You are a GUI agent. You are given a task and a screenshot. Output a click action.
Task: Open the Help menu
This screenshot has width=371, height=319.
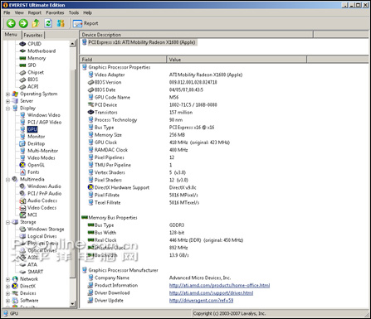(x=87, y=12)
